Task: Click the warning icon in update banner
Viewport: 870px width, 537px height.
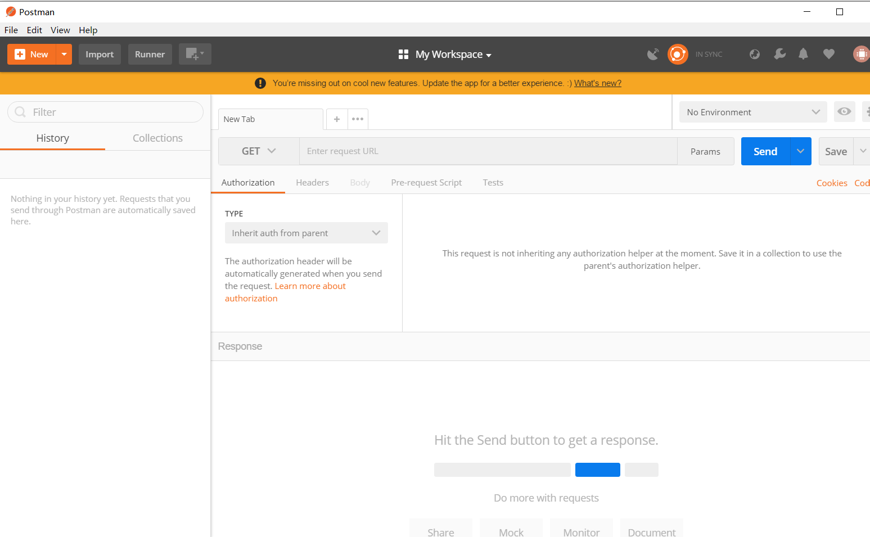Action: click(x=260, y=83)
